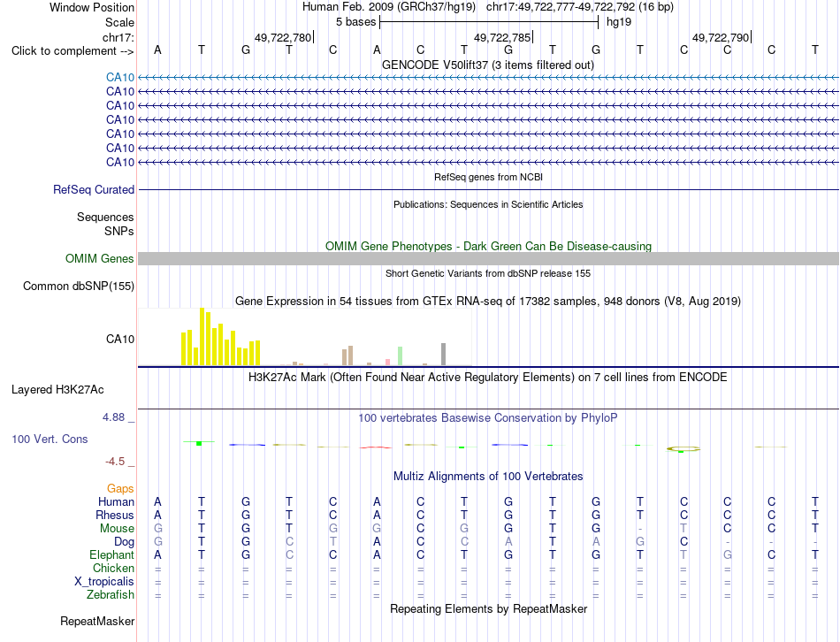Click the chr17:49,722,777-49,722,792 (16 bp) position text
840x642 pixels.
coord(580,7)
